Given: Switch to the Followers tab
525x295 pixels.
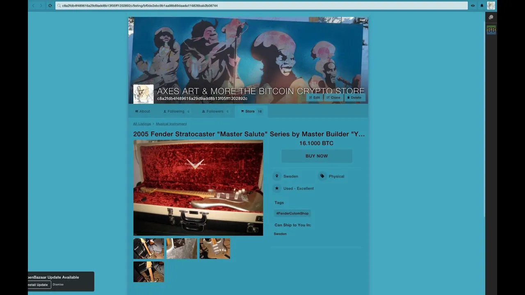Looking at the screenshot, I should [215, 111].
